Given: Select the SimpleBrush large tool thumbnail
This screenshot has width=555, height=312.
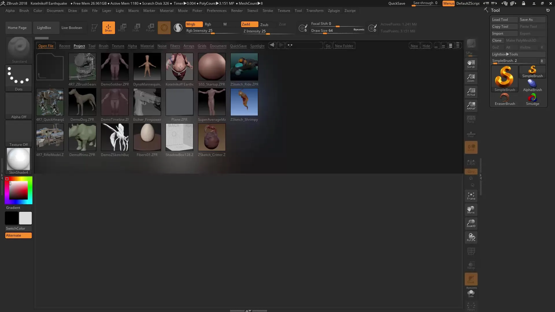Looking at the screenshot, I should tap(505, 79).
